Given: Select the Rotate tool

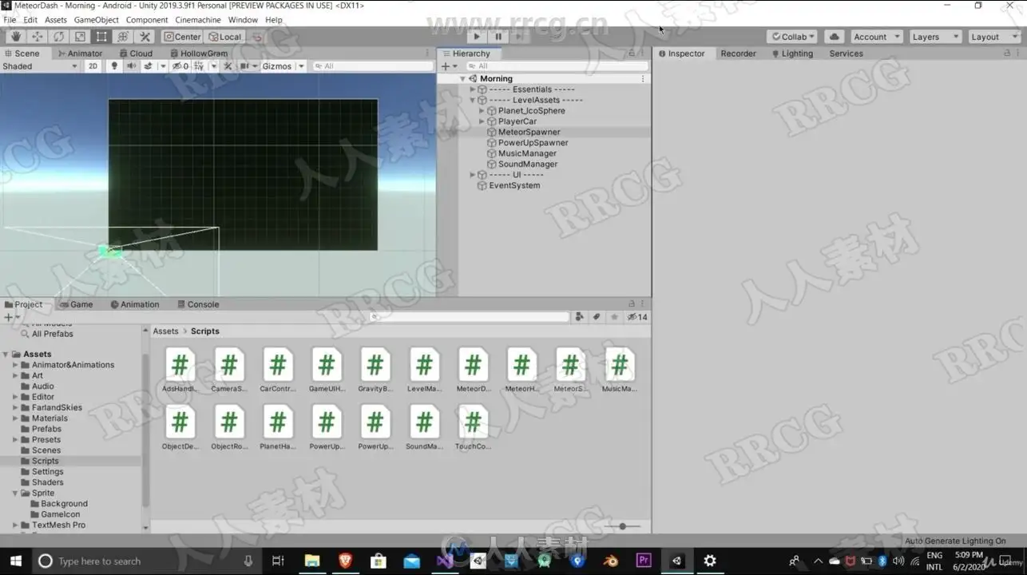Looking at the screenshot, I should point(58,37).
